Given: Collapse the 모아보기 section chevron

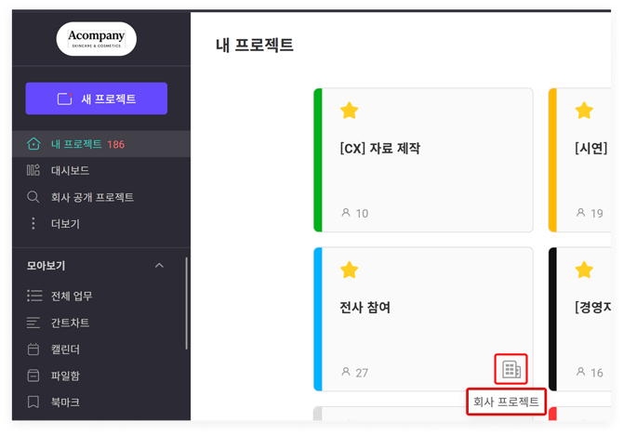Looking at the screenshot, I should click(x=159, y=266).
